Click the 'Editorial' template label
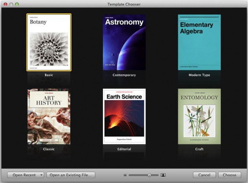 [x=124, y=149]
